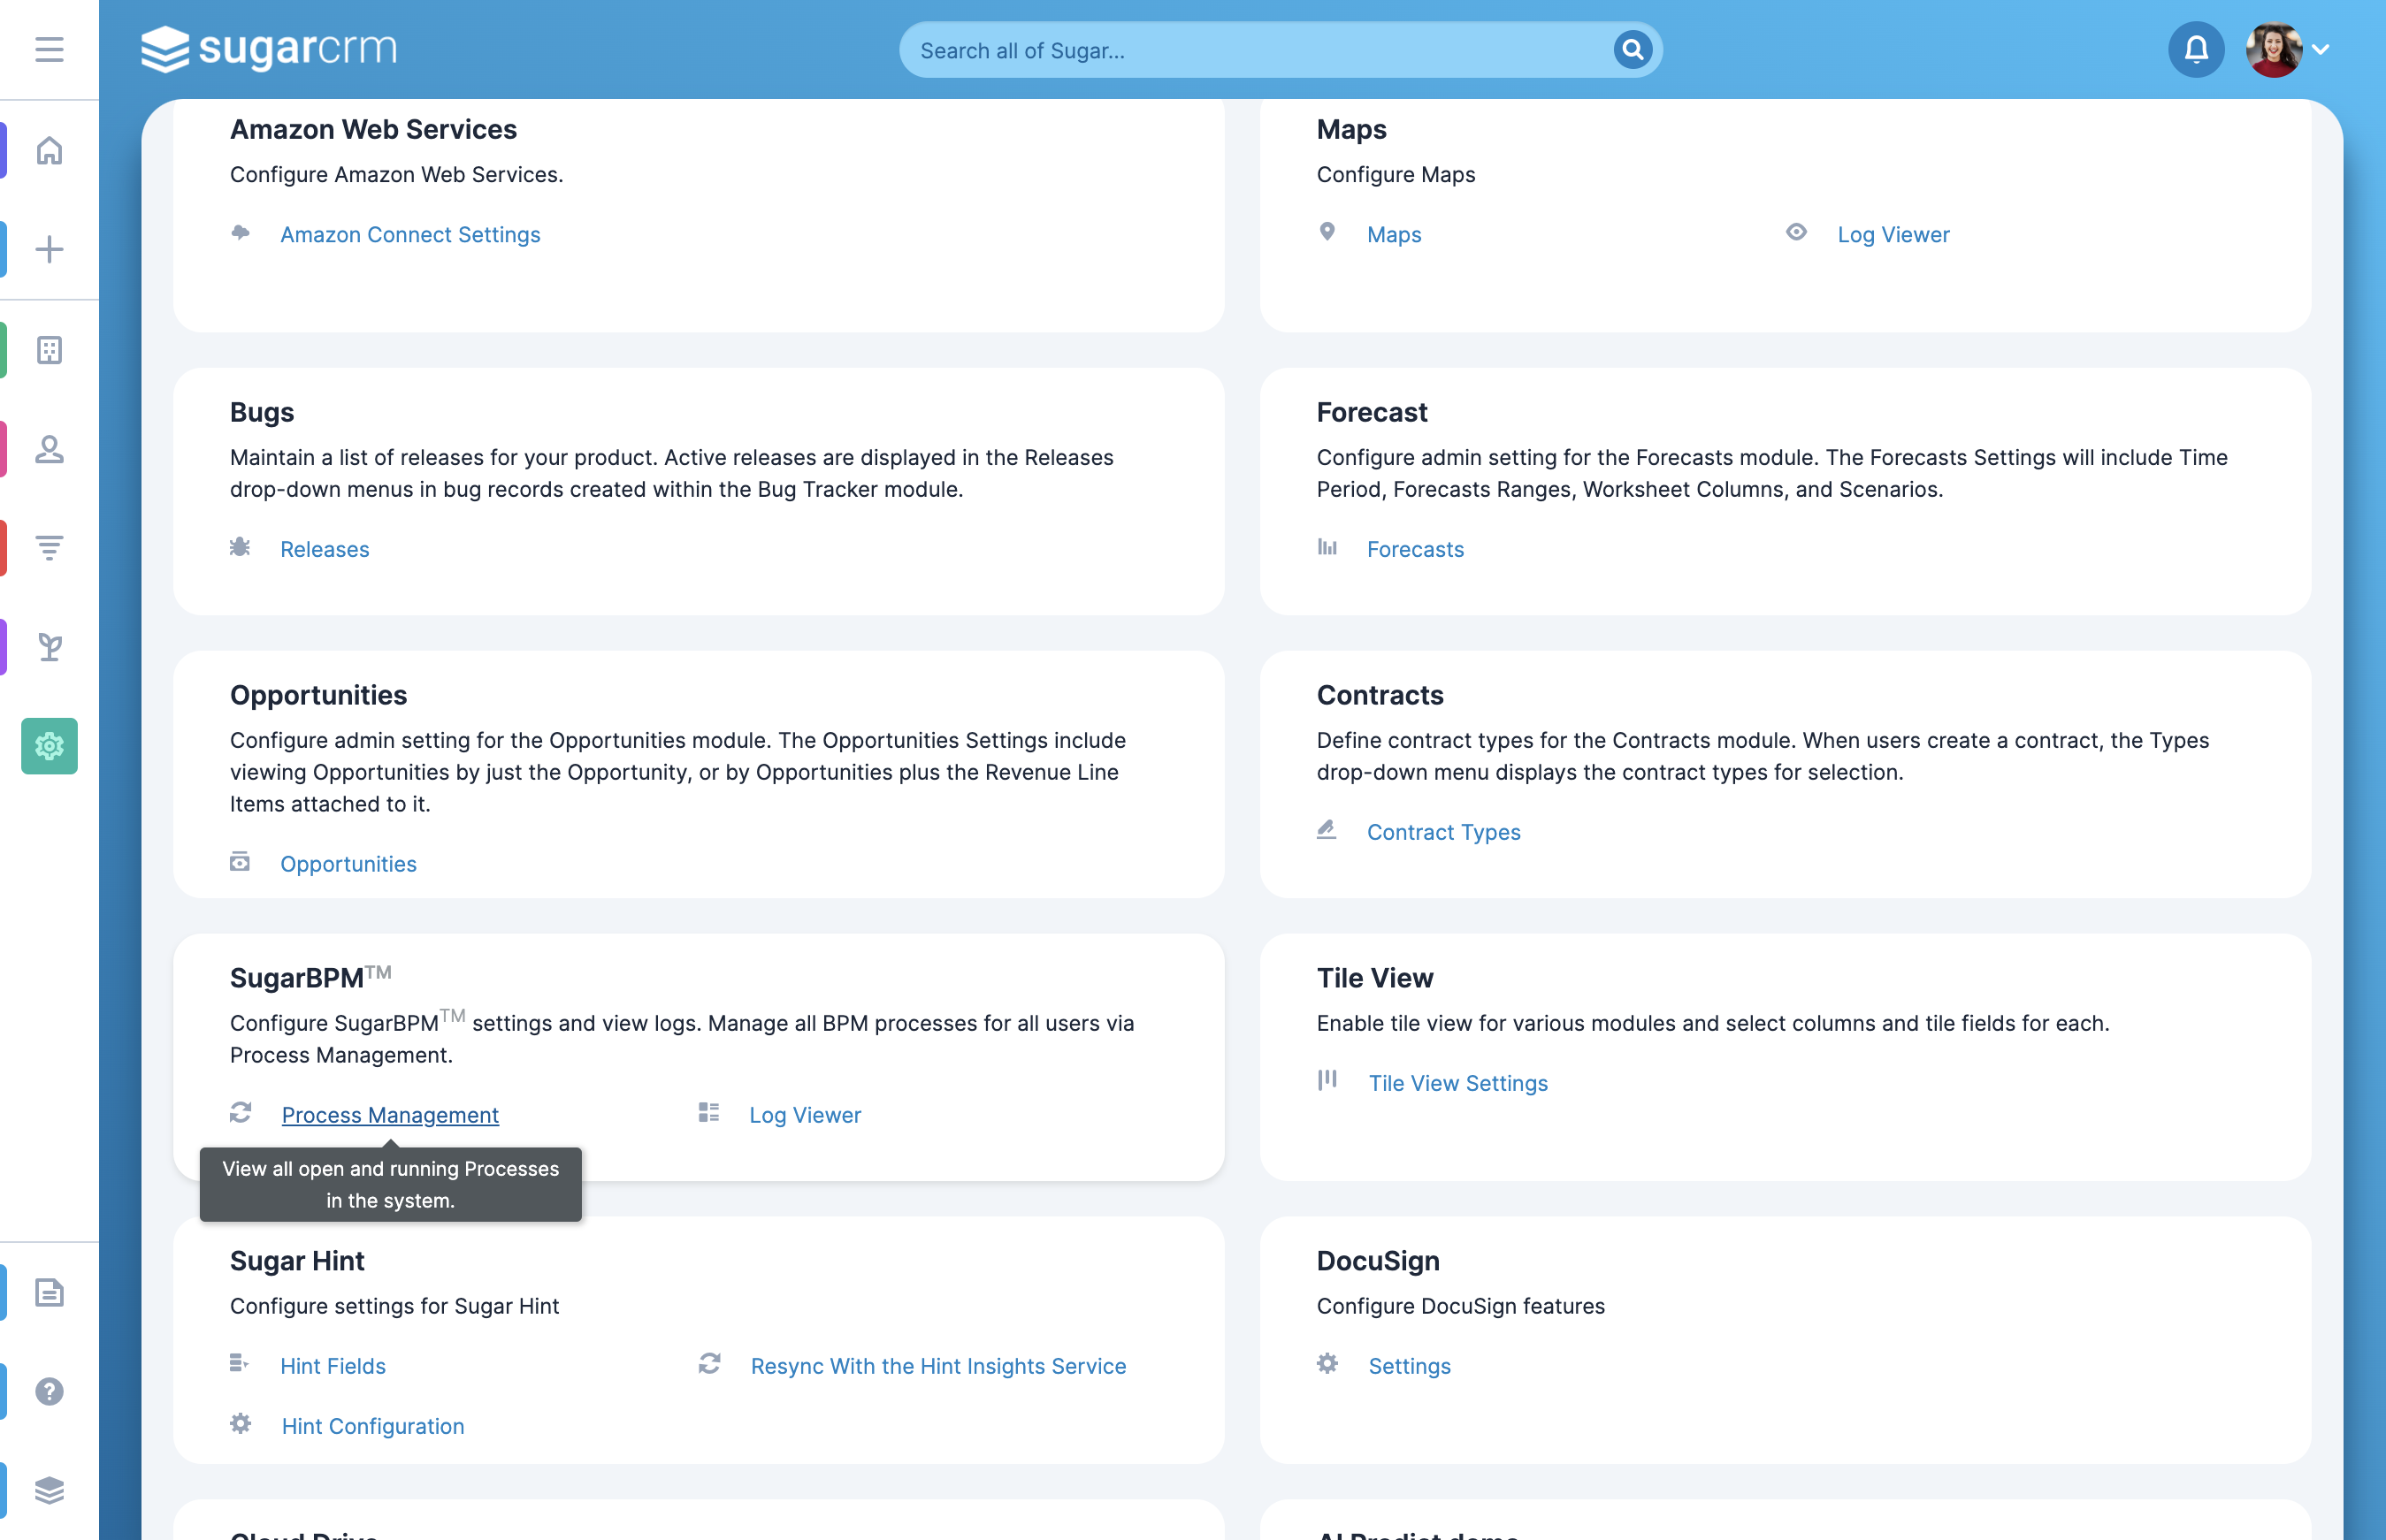
Task: Open Maps Log Viewer link
Action: point(1893,234)
